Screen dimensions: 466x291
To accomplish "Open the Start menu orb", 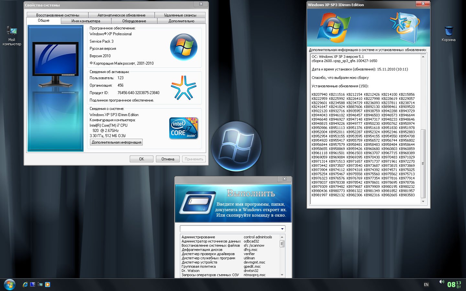I will pos(9,285).
